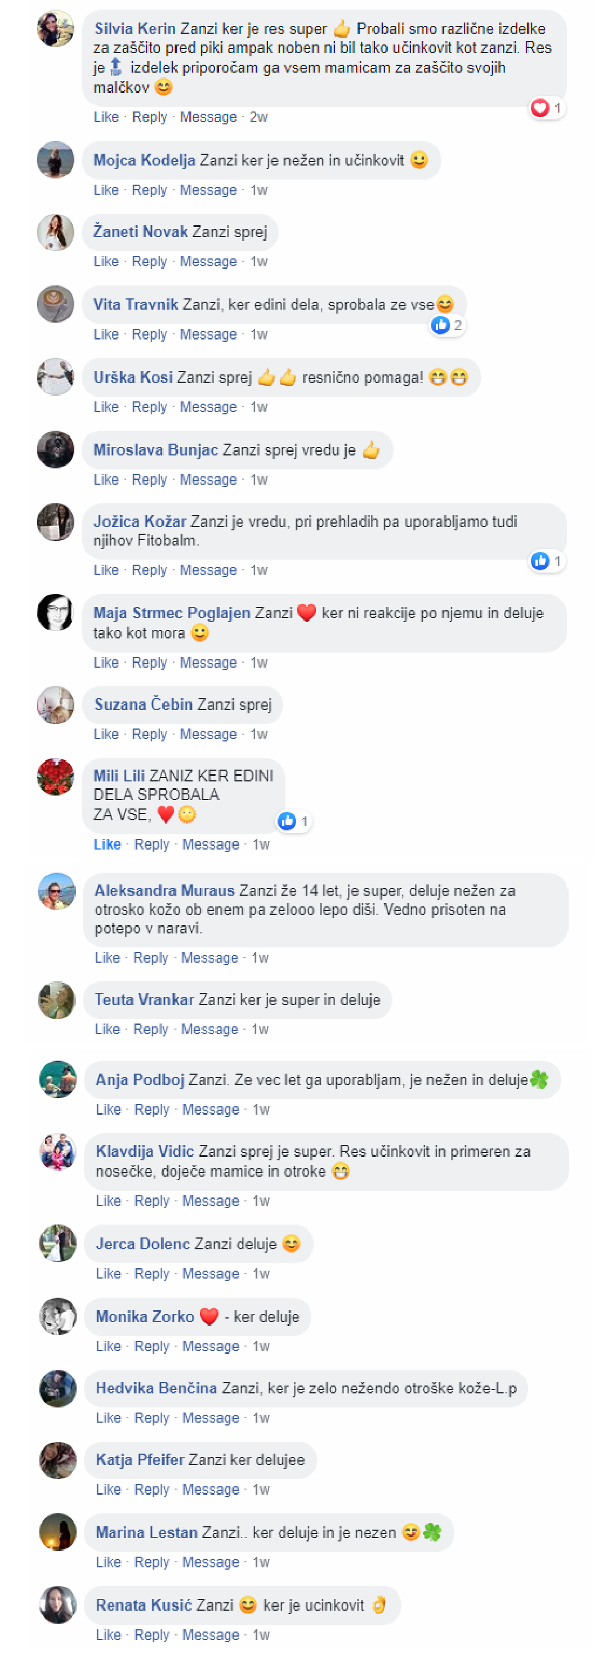Reply to Jerca Dolenc's comment
594x1667 pixels.
click(152, 1273)
